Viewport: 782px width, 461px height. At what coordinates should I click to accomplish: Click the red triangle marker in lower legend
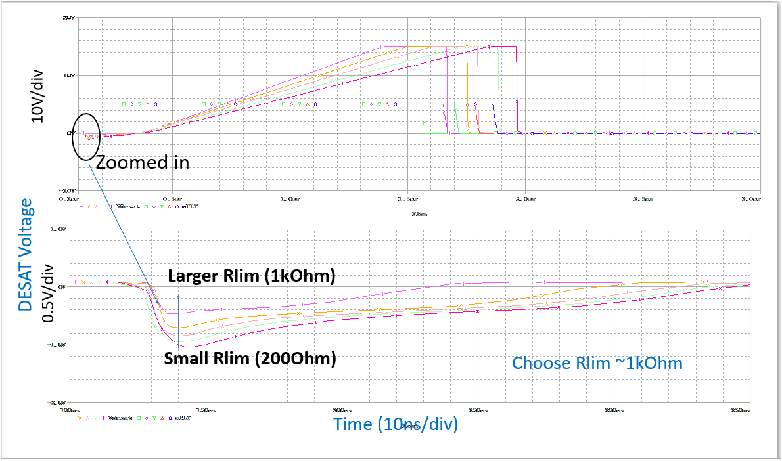pos(162,418)
